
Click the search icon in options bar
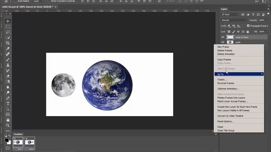click(x=257, y=1)
